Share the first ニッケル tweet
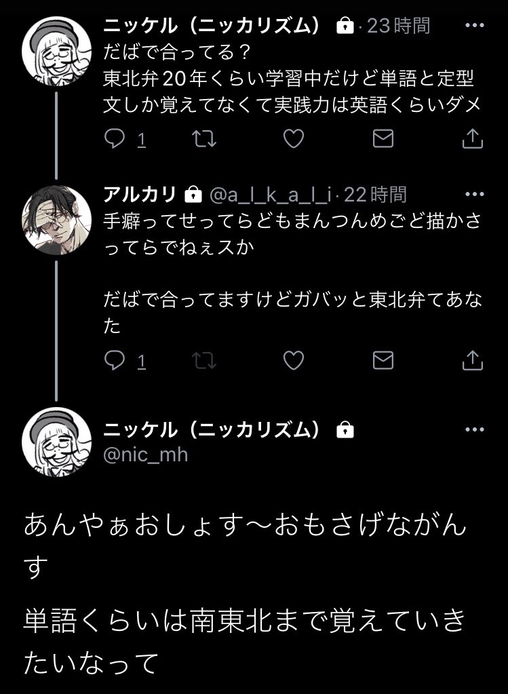 (472, 139)
